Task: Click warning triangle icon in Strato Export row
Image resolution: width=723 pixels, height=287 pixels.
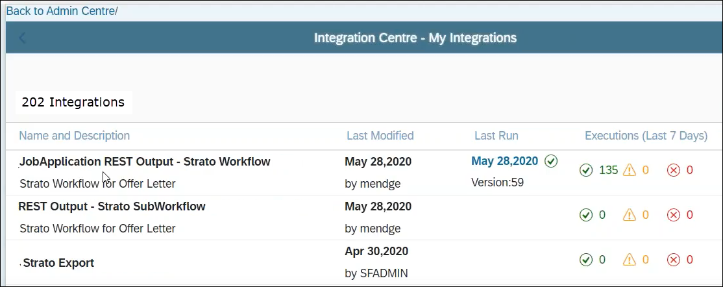Action: click(629, 260)
